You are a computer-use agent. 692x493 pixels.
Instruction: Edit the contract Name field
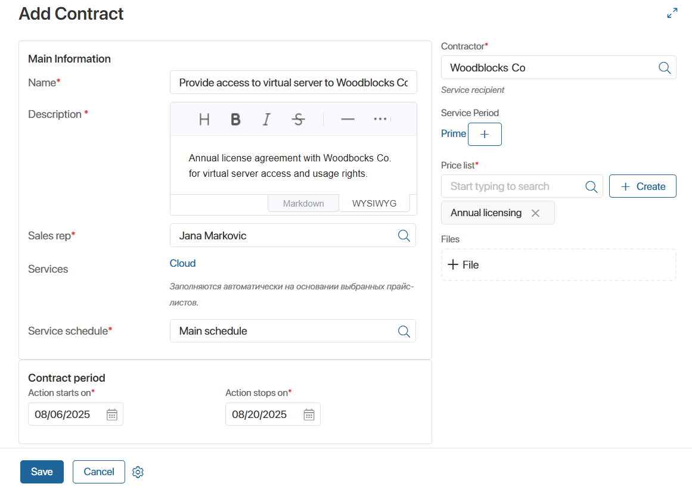click(293, 82)
